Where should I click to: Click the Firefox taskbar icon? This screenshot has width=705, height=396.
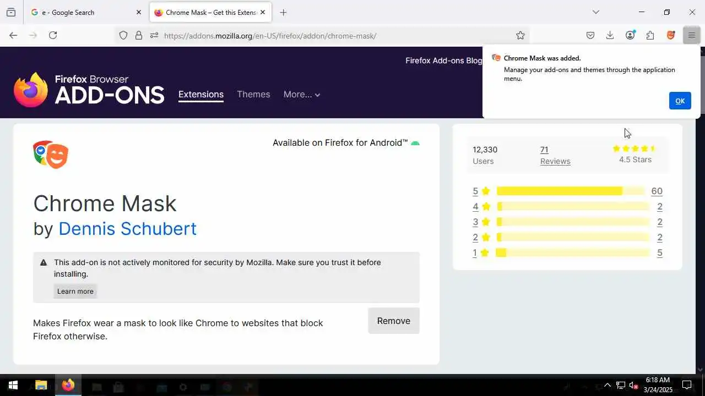click(68, 386)
